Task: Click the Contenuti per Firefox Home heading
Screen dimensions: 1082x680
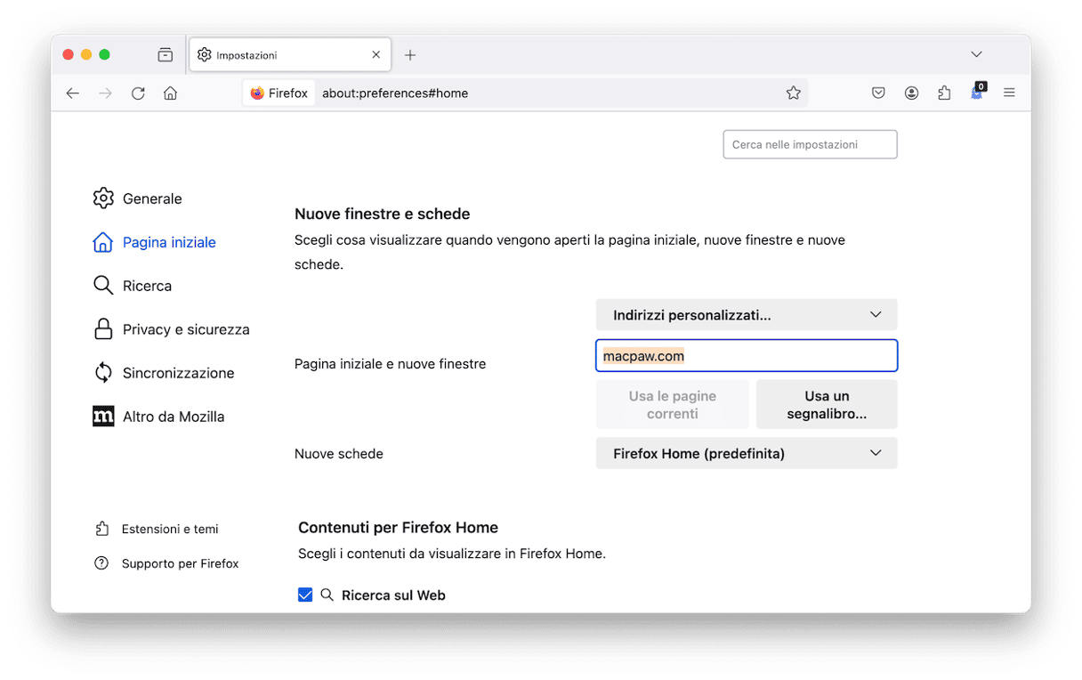Action: coord(399,528)
